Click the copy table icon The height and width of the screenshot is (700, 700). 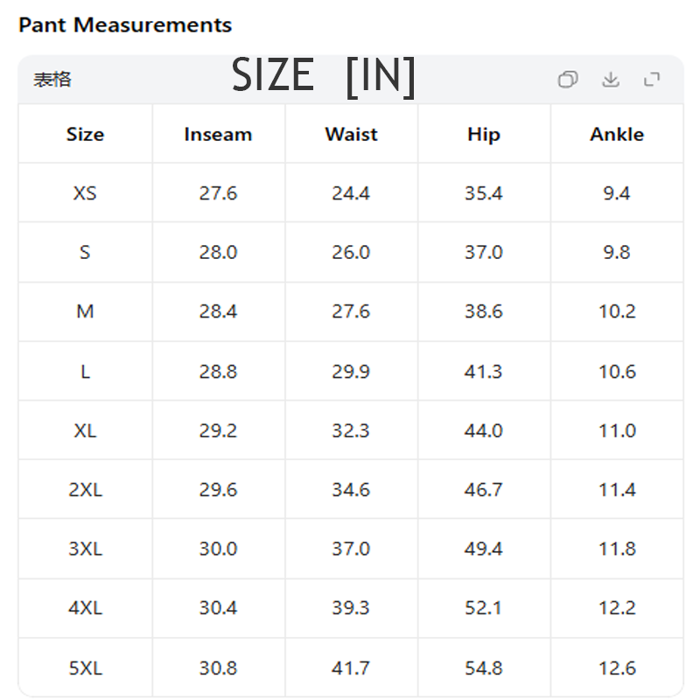tap(568, 80)
